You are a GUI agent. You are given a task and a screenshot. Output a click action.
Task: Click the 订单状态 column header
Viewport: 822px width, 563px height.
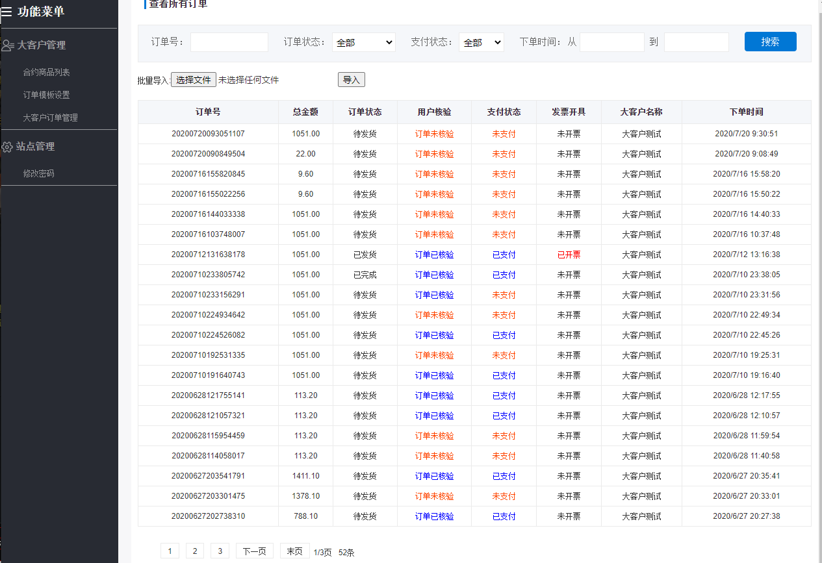click(x=365, y=112)
